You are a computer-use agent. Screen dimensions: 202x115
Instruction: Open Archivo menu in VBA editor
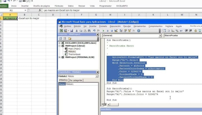68,26
